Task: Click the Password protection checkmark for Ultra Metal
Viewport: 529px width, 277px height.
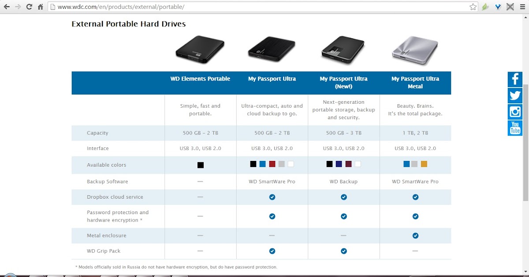Action: [415, 216]
